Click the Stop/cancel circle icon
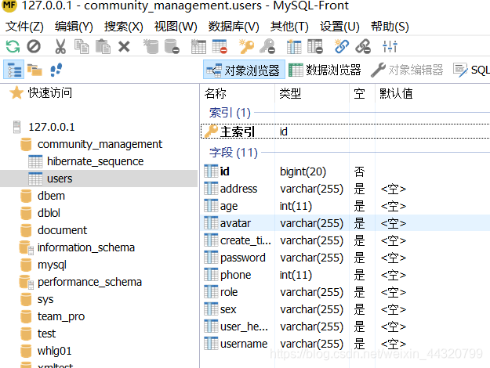This screenshot has height=368, width=490. [x=34, y=47]
